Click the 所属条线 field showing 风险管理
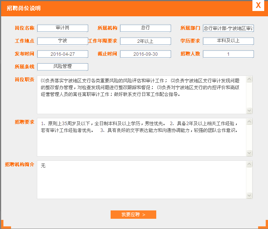Image resolution: width=268 pixels, height=229 pixels. [63, 67]
